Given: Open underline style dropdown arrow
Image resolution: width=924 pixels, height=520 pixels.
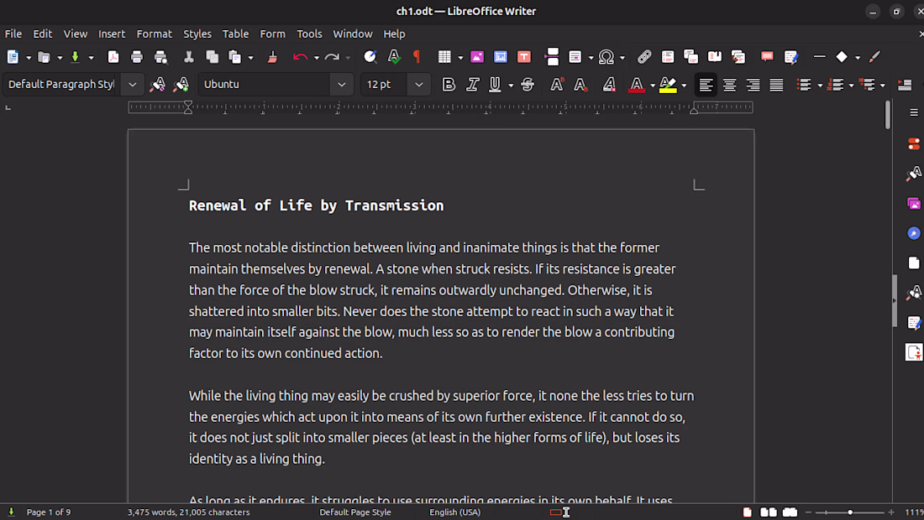Looking at the screenshot, I should (x=511, y=86).
